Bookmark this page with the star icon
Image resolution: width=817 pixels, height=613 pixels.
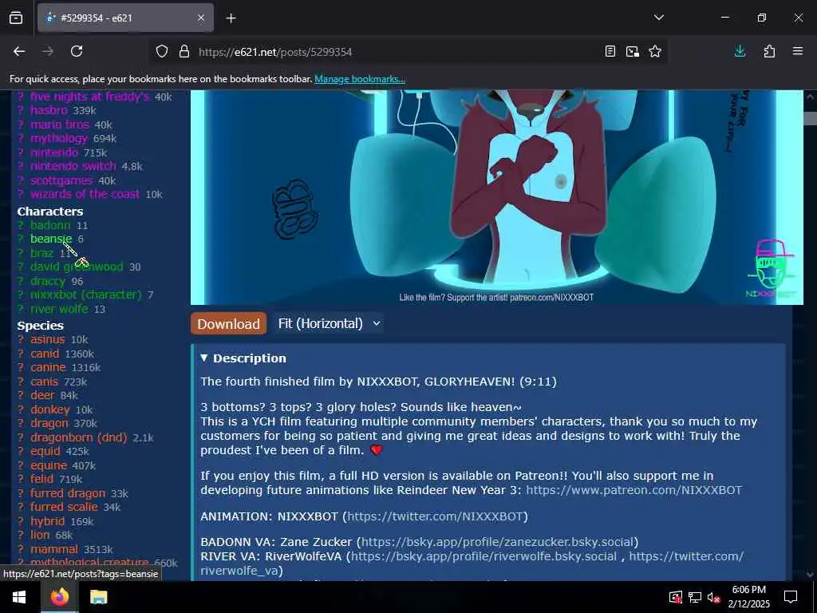[655, 51]
